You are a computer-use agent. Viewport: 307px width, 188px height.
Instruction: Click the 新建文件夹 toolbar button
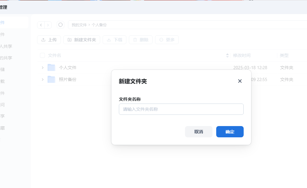click(82, 40)
